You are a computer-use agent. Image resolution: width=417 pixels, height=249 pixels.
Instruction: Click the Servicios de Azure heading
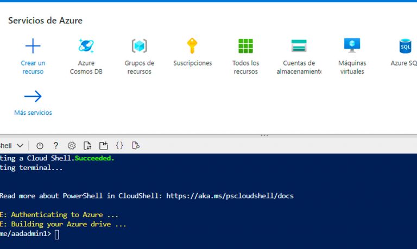coord(45,21)
